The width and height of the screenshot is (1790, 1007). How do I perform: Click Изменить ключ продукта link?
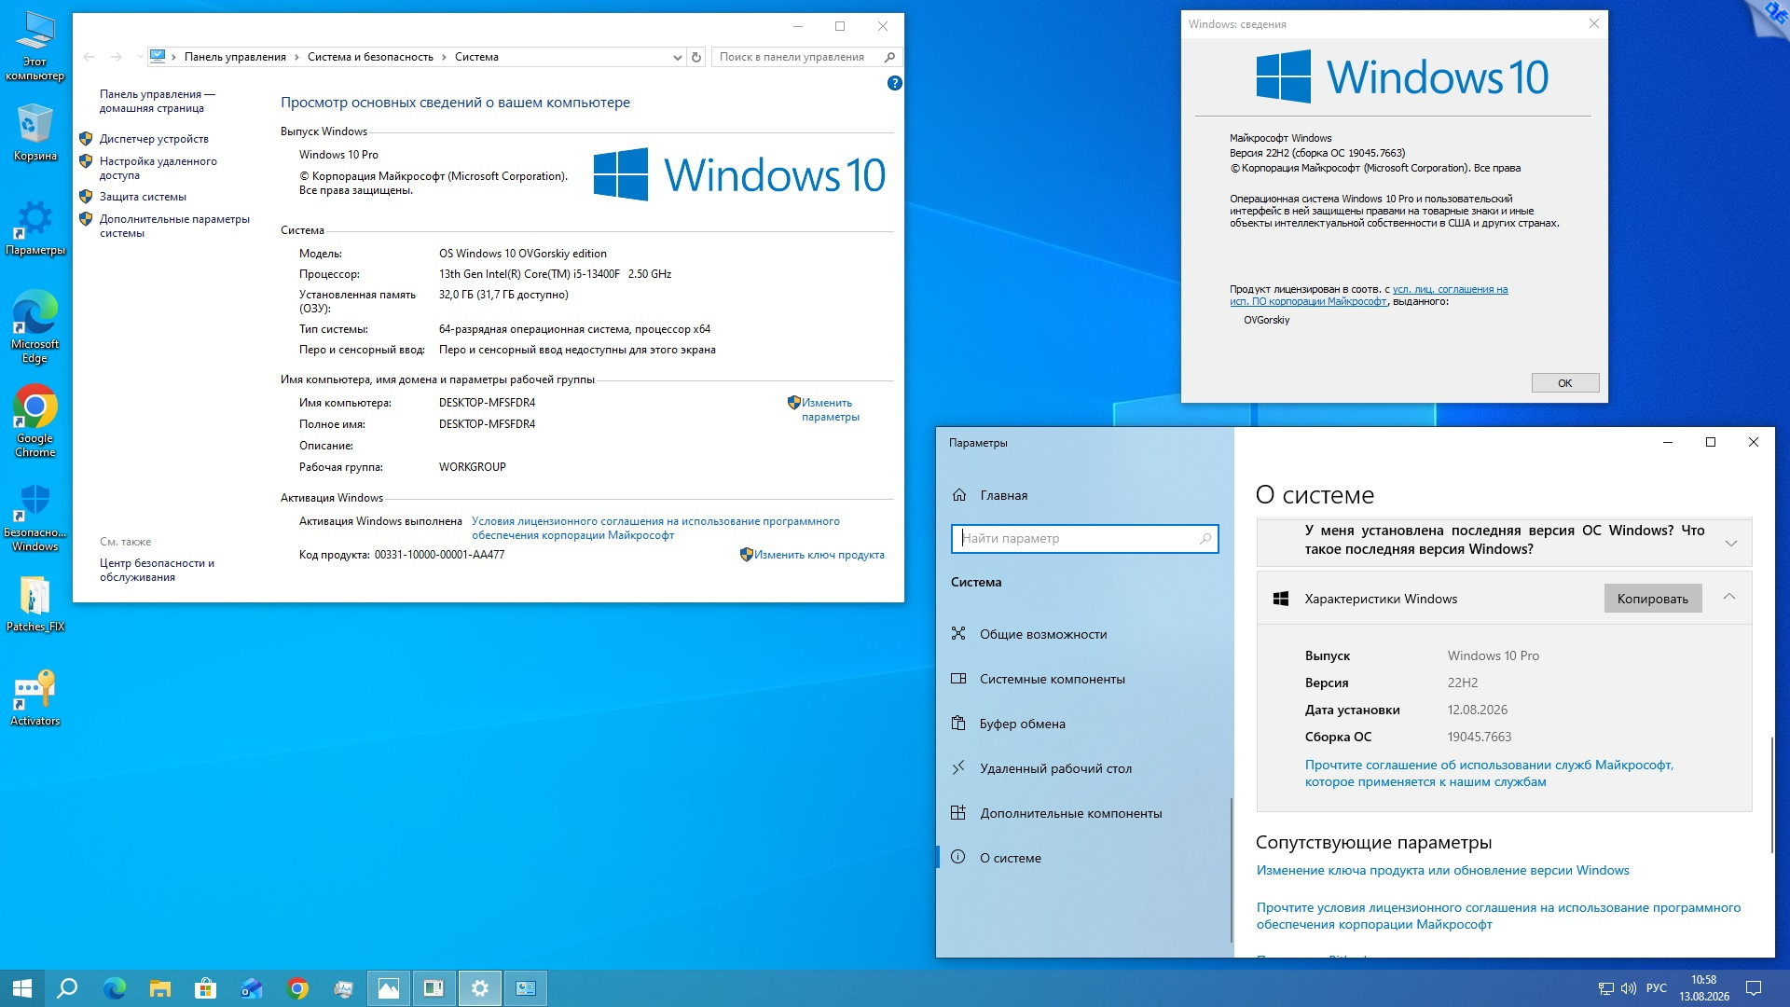tap(819, 555)
